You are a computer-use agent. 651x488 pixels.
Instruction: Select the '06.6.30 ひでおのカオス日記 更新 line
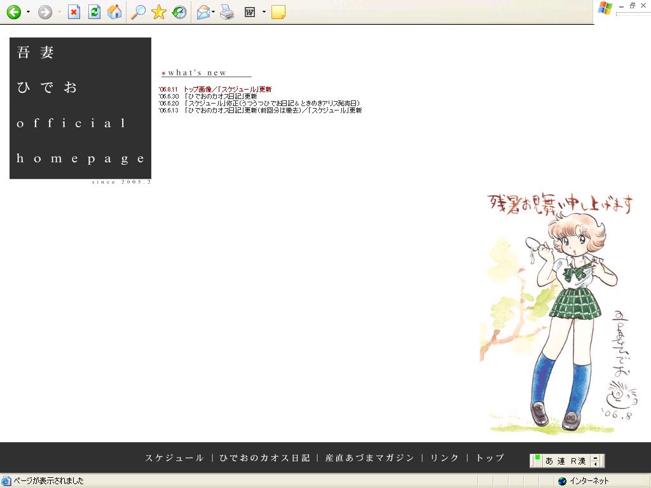[208, 97]
